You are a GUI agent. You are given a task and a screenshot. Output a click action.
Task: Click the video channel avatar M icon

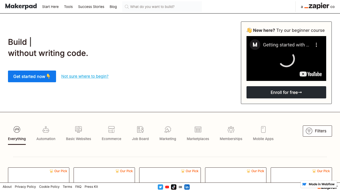(255, 45)
